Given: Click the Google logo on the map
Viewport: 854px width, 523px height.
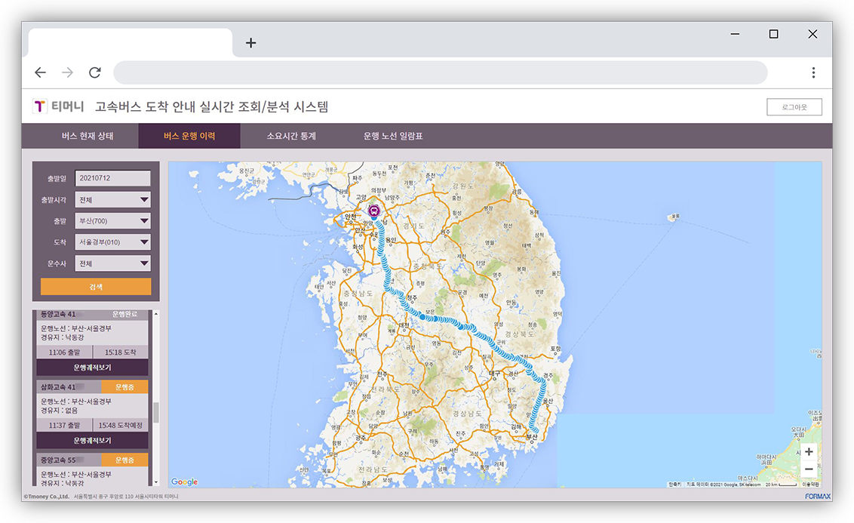Looking at the screenshot, I should (184, 482).
